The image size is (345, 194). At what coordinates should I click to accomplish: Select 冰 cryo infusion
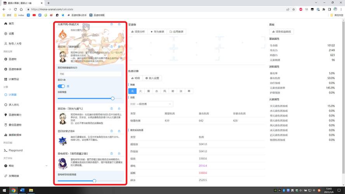(181, 91)
